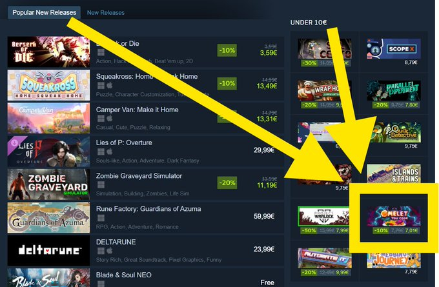
Task: Open the SCOPE X capsule under 10€
Action: 394,48
